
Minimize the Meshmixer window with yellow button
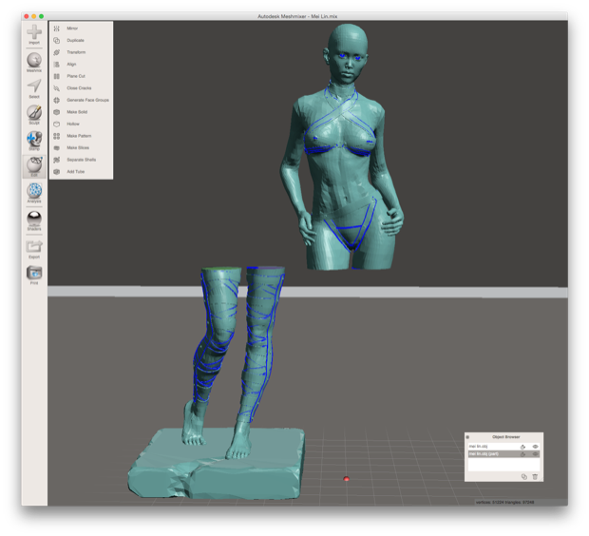pyautogui.click(x=34, y=16)
